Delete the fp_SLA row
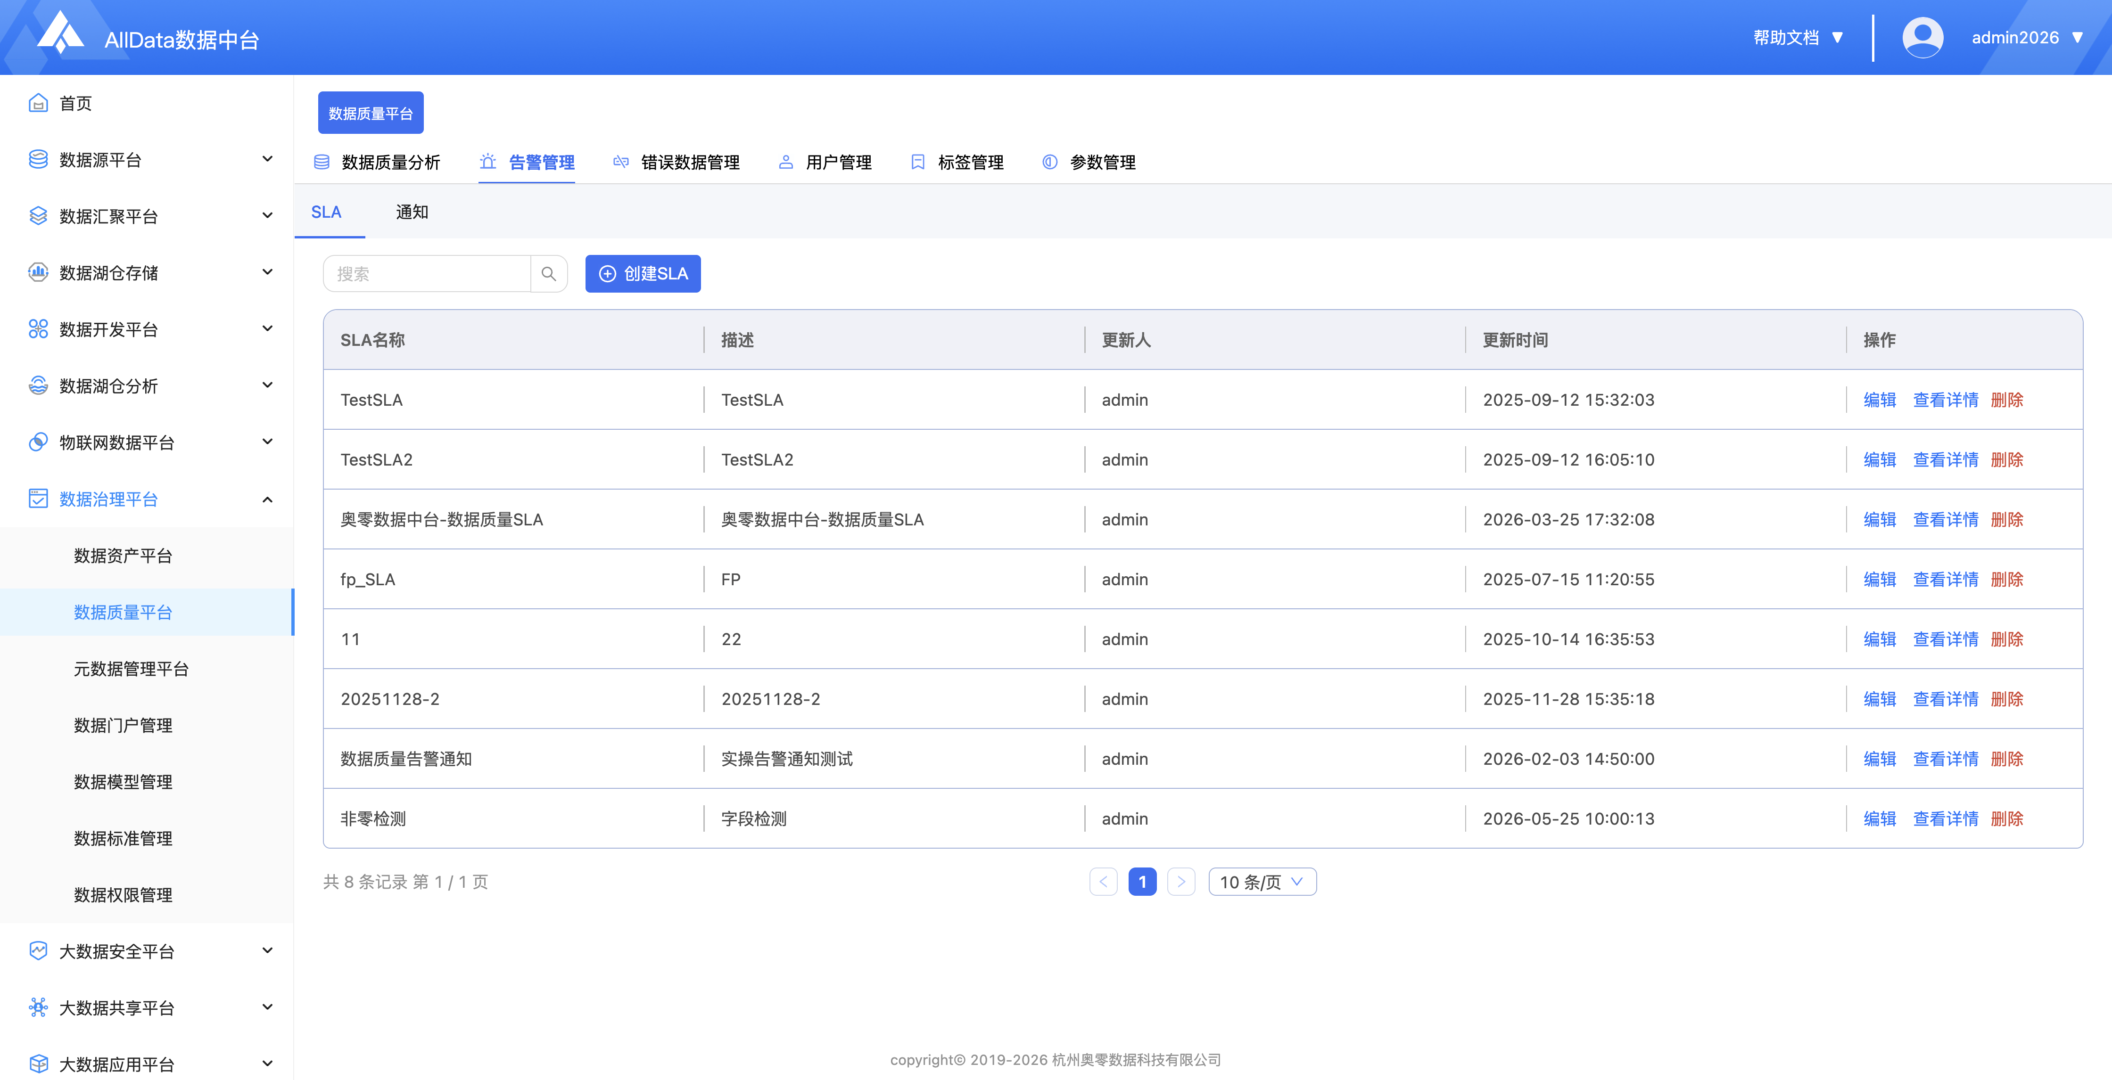This screenshot has height=1080, width=2112. pos(2006,579)
